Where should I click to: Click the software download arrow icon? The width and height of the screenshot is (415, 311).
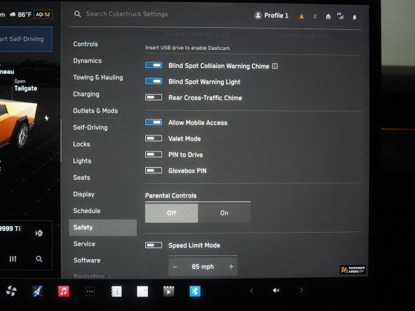pos(302,16)
